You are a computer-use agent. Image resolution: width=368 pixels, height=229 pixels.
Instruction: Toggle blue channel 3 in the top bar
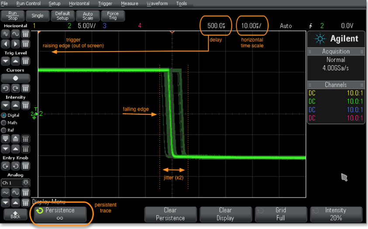click(105, 26)
